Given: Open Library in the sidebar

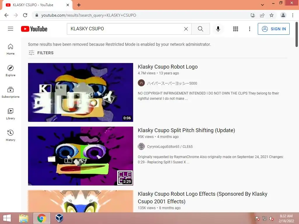Looking at the screenshot, I should click(11, 114).
